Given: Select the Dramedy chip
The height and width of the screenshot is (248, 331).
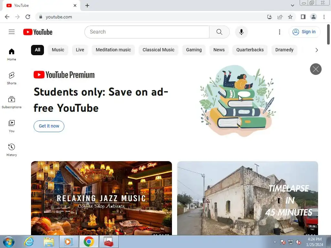Looking at the screenshot, I should 284,50.
